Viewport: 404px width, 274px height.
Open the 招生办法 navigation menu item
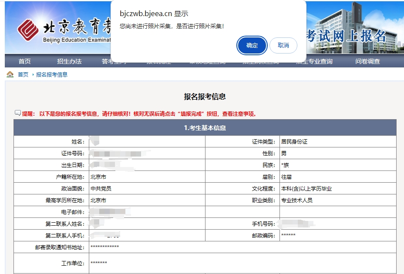coord(70,61)
